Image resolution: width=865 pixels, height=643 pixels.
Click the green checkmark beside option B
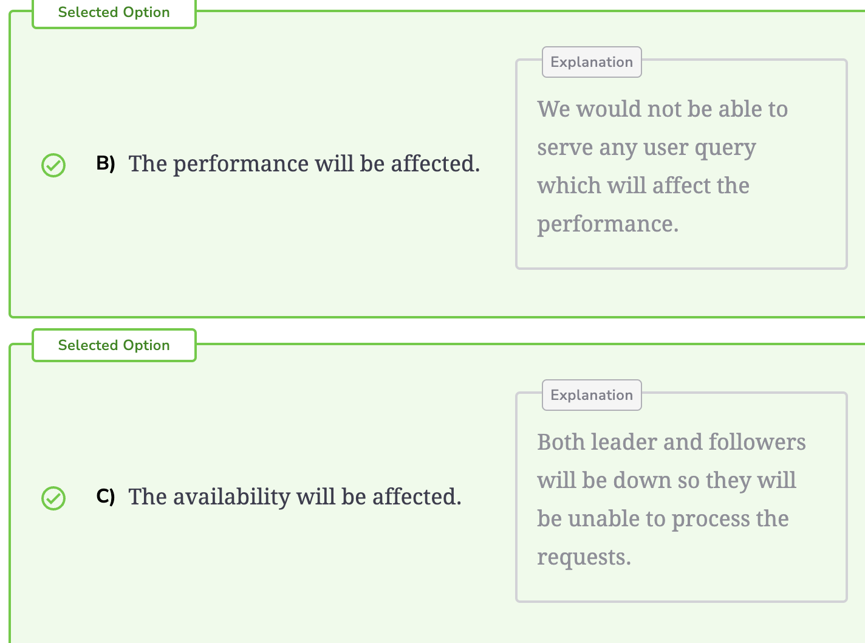coord(53,165)
